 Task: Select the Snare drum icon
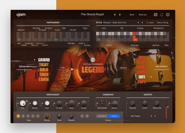(35, 103)
